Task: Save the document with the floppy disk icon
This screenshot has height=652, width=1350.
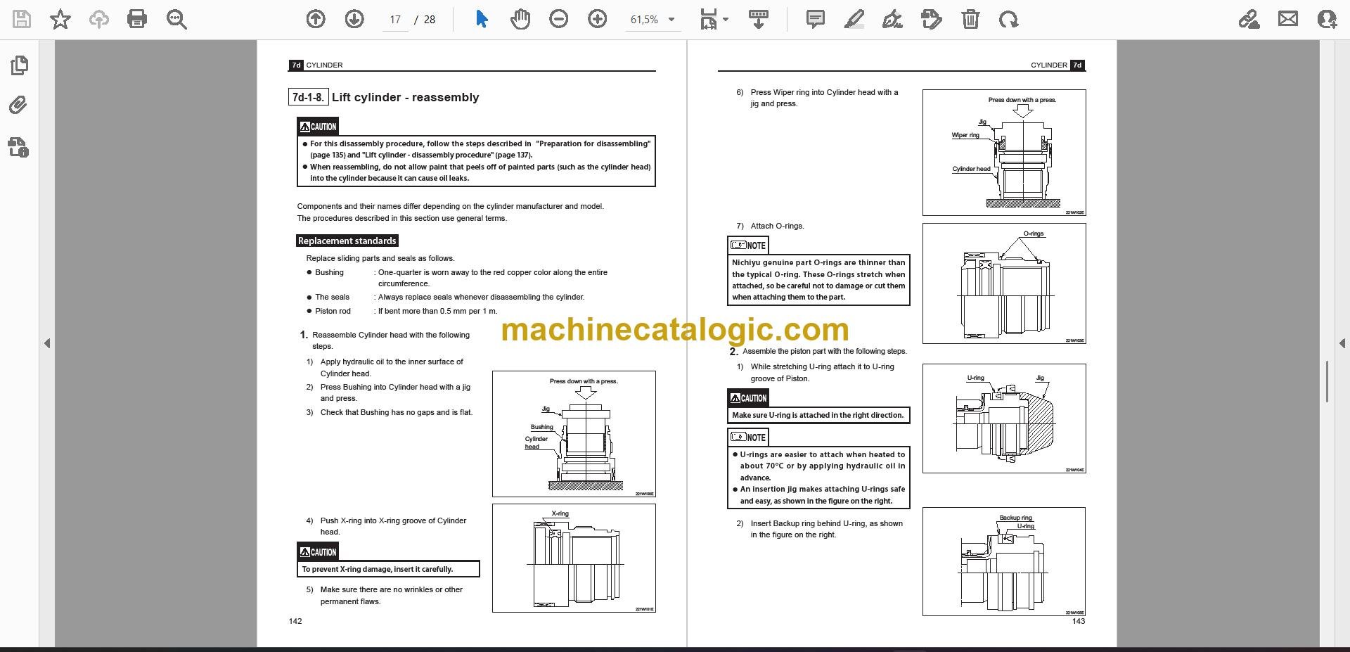Action: [x=22, y=19]
